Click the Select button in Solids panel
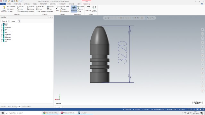Screen dimensions: 205x115 point(13,21)
